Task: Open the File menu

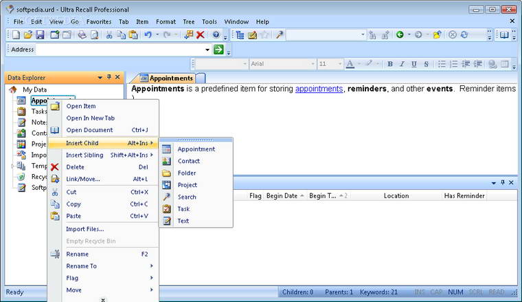Action: (x=19, y=21)
